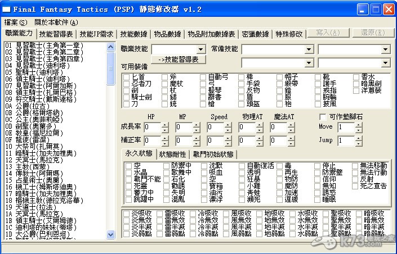Check the 死之宣告 status checkbox
This screenshot has width=397, height=254.
[x=355, y=186]
